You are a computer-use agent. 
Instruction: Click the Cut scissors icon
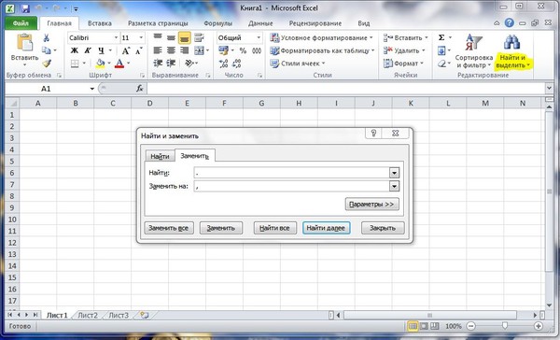46,38
